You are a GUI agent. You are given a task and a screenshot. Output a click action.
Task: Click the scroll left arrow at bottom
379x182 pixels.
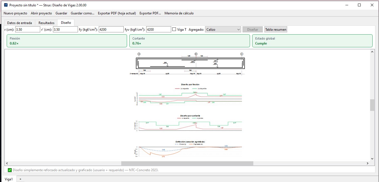pyautogui.click(x=7, y=163)
